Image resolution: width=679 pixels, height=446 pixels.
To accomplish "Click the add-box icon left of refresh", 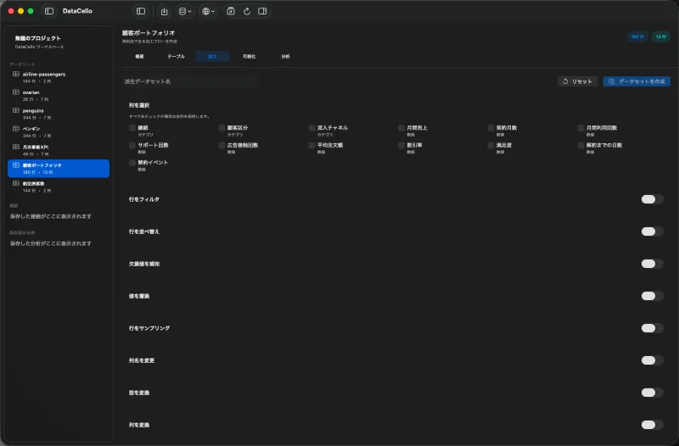I will [231, 11].
